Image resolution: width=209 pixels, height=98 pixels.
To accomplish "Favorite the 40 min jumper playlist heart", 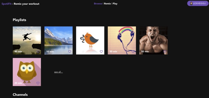I will coord(38,52).
